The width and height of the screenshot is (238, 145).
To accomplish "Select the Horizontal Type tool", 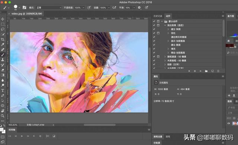I will click(x=3, y=90).
